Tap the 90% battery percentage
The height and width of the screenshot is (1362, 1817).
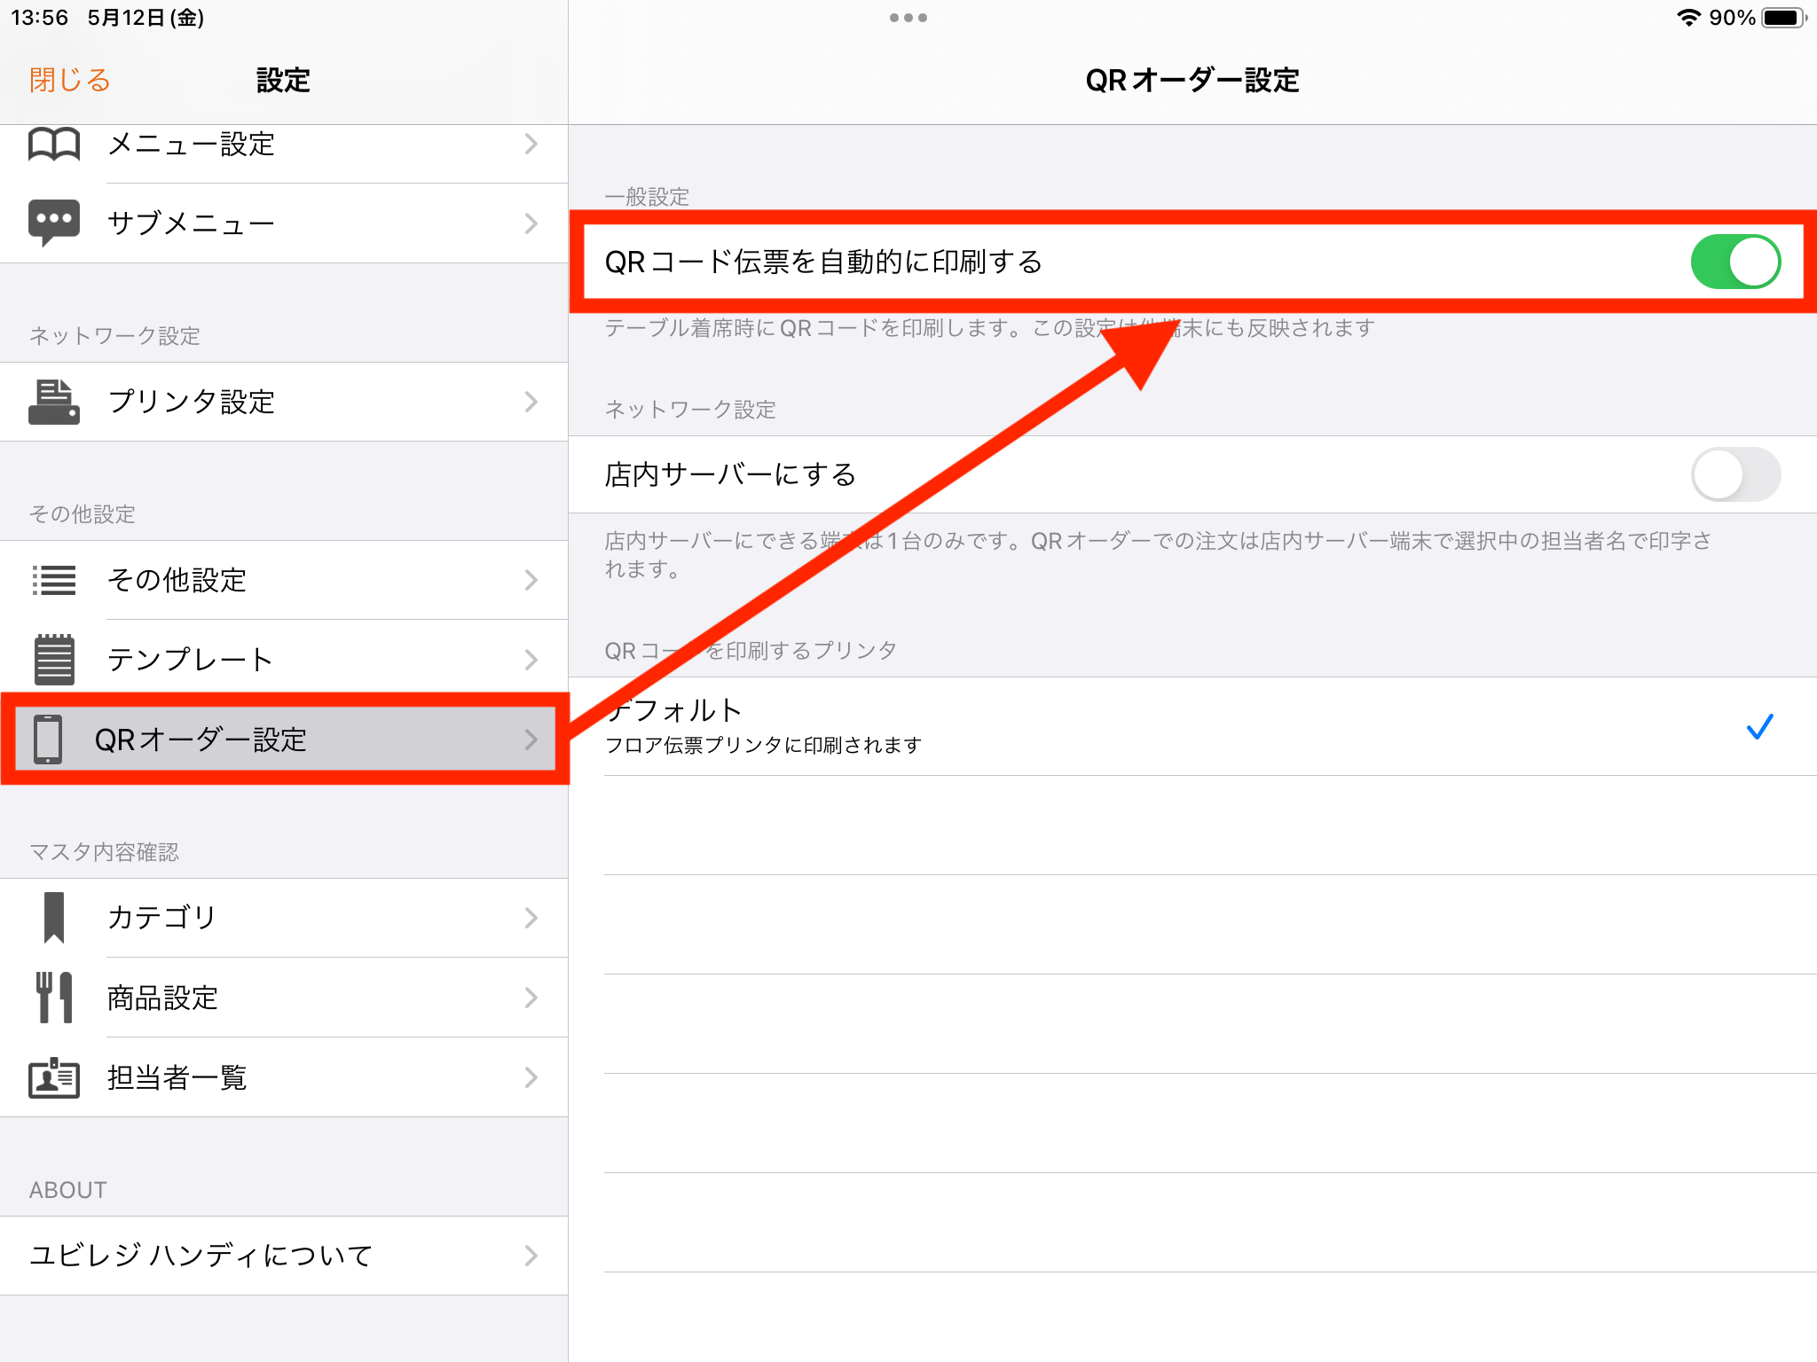1732,18
